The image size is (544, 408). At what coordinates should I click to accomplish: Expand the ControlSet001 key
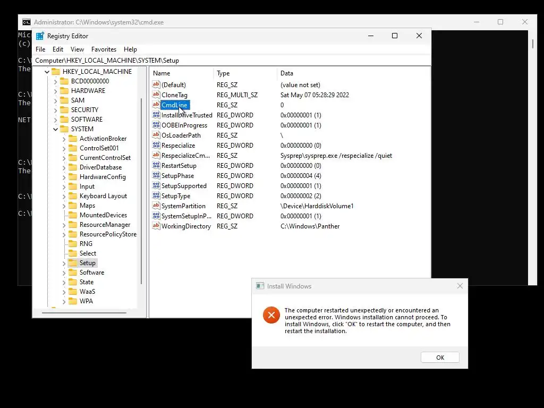(64, 149)
